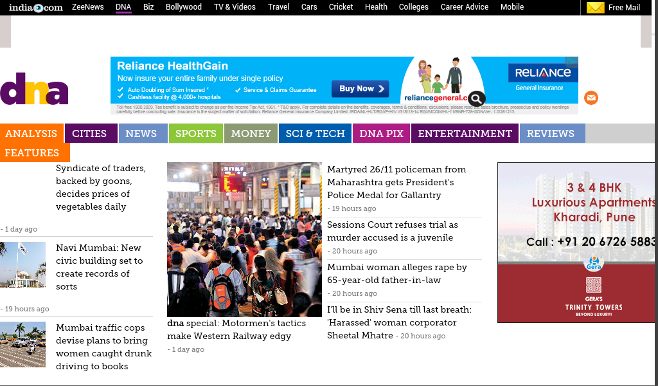Switch to CITIES tab
658x386 pixels.
91,133
